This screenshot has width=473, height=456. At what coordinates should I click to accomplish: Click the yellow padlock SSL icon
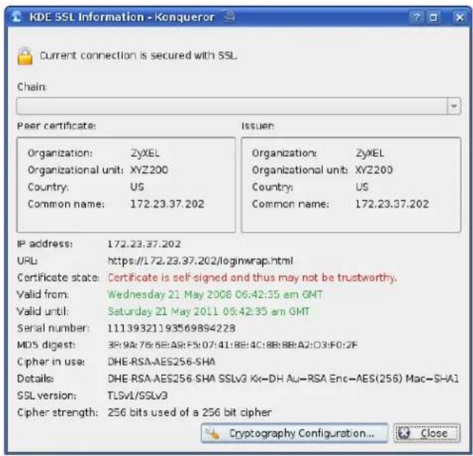pos(25,56)
